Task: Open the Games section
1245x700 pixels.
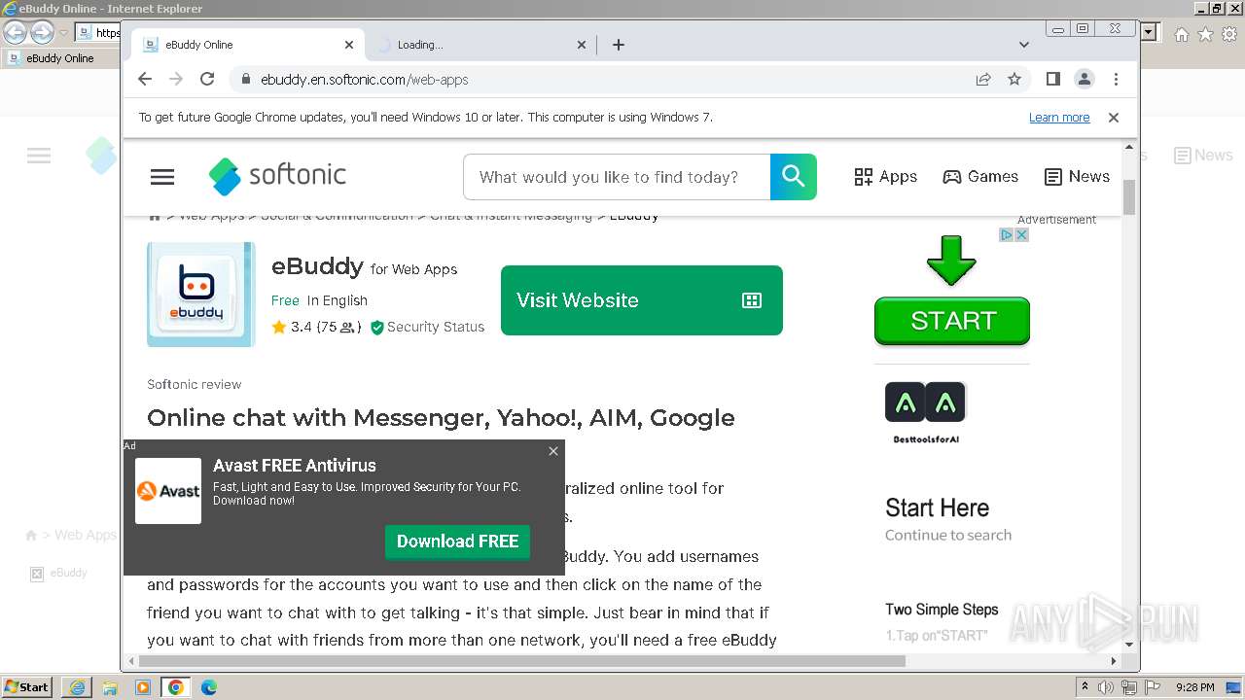Action: tap(980, 177)
